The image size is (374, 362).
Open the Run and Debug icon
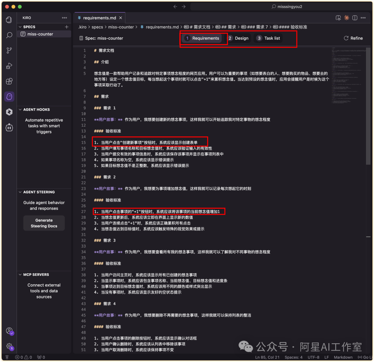pyautogui.click(x=9, y=66)
